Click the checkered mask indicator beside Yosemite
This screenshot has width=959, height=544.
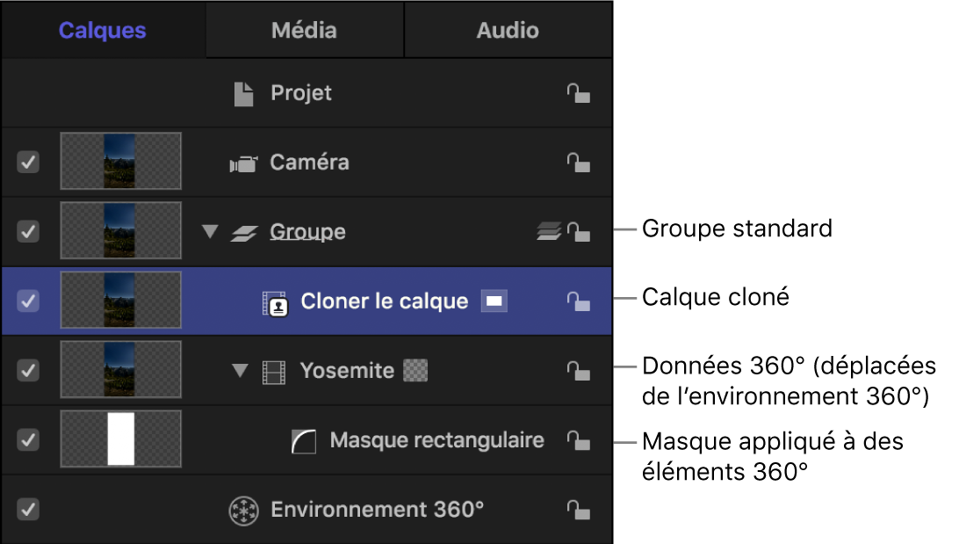415,370
